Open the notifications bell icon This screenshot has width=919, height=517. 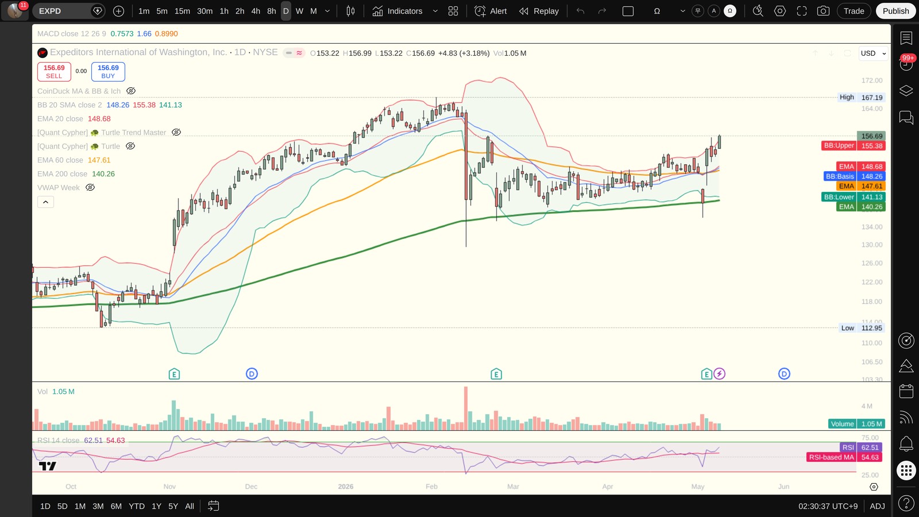tap(906, 443)
